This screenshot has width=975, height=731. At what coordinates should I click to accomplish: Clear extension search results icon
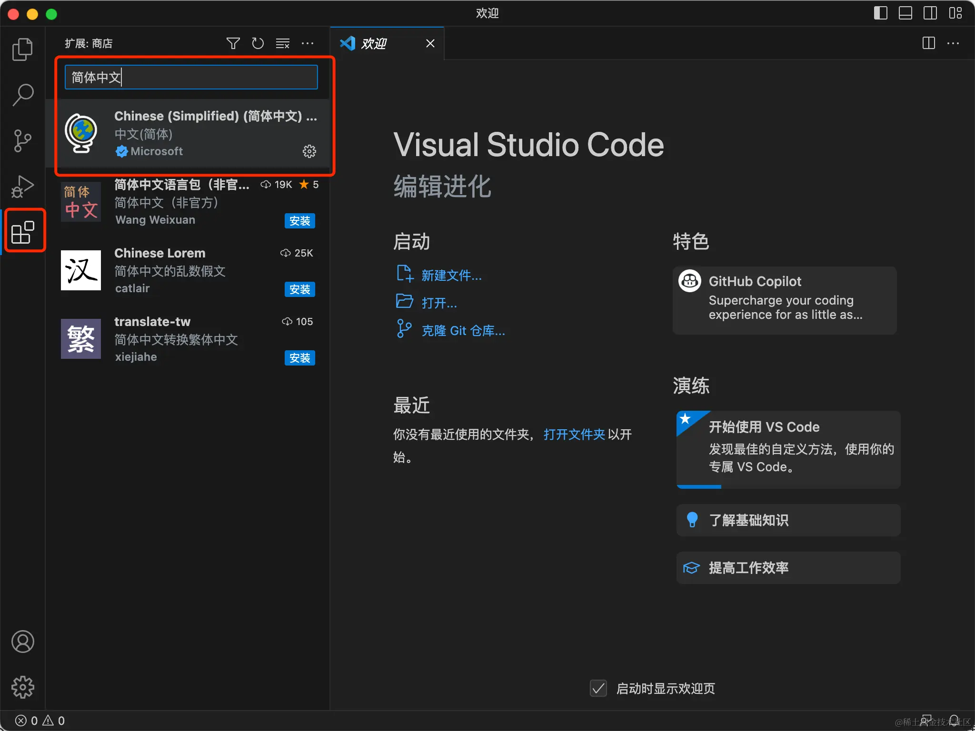pos(283,43)
